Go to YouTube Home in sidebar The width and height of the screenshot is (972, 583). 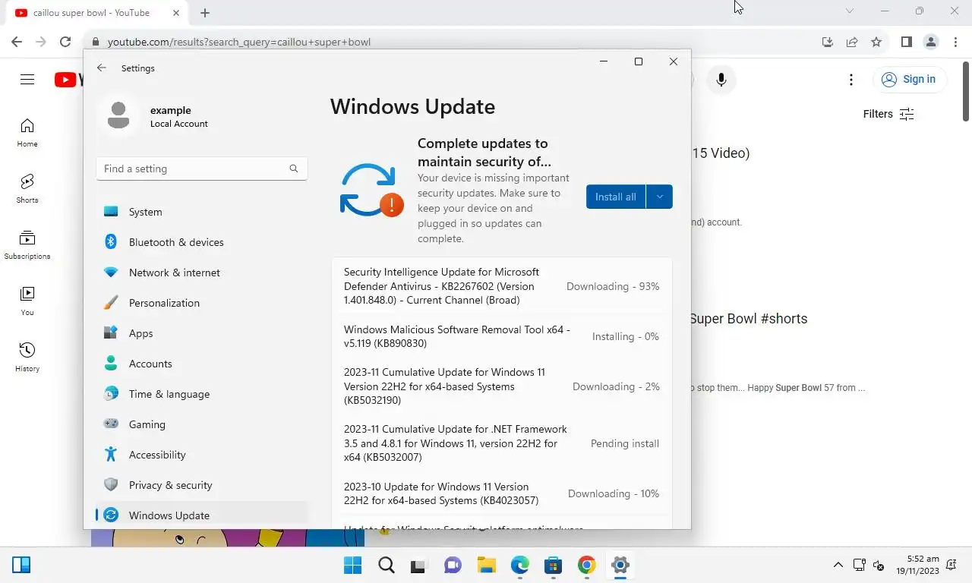pyautogui.click(x=27, y=133)
